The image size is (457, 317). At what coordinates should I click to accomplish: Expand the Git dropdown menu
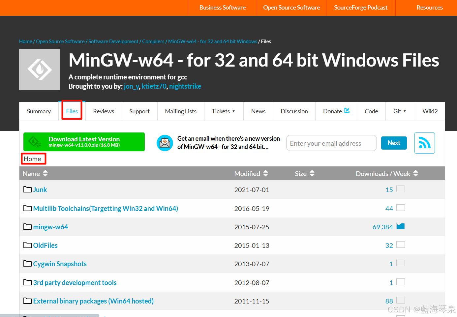400,111
